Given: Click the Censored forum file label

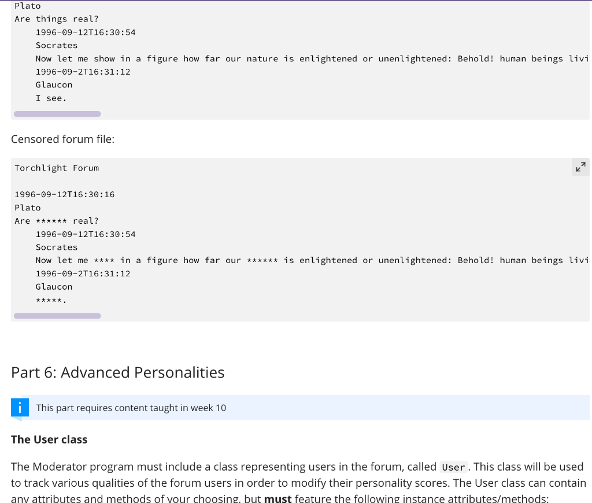Looking at the screenshot, I should [62, 139].
